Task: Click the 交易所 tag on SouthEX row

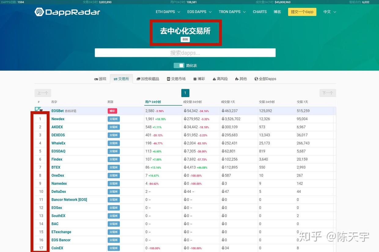Action: [114, 216]
